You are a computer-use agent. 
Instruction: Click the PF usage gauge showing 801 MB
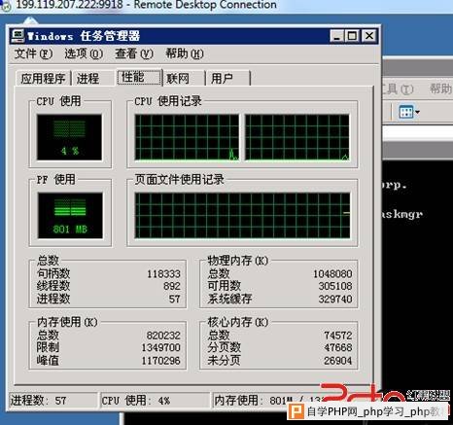coord(70,216)
